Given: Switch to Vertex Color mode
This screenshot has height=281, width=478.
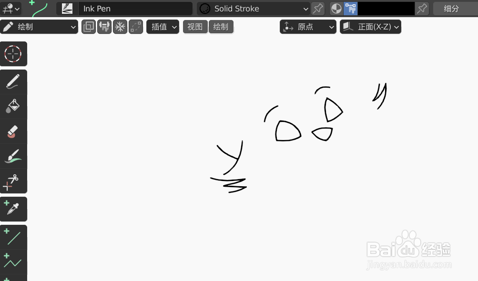Looking at the screenshot, I should click(351, 9).
